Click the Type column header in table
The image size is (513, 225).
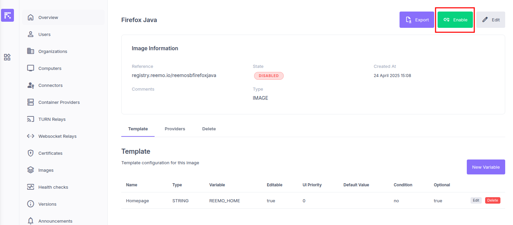click(x=177, y=185)
